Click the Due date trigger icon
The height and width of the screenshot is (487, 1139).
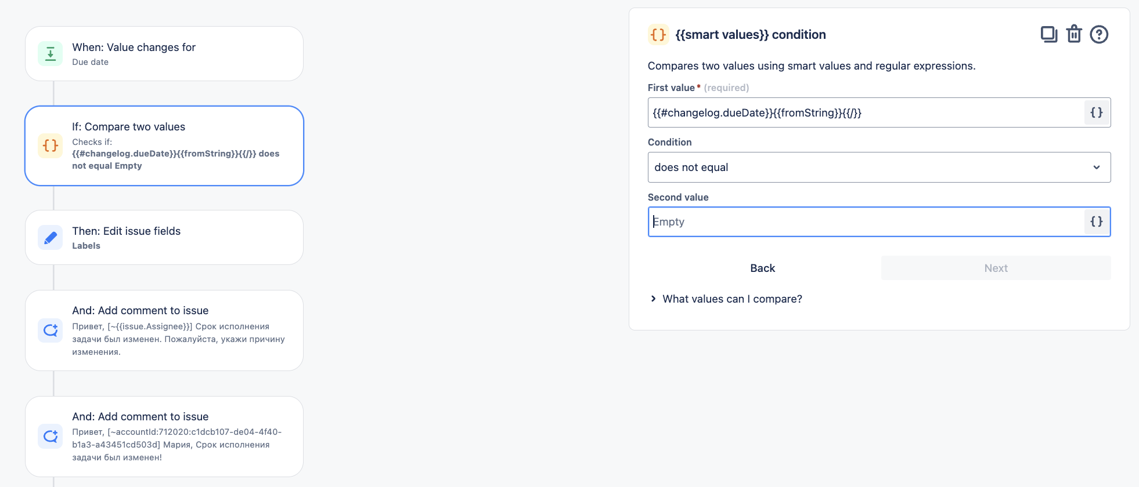[x=51, y=54]
